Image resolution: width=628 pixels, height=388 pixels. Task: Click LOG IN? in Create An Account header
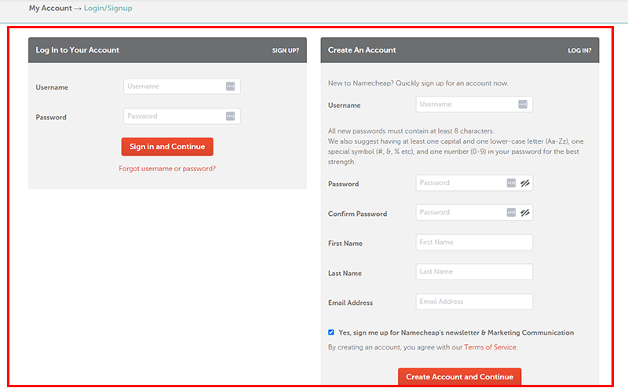(x=579, y=50)
